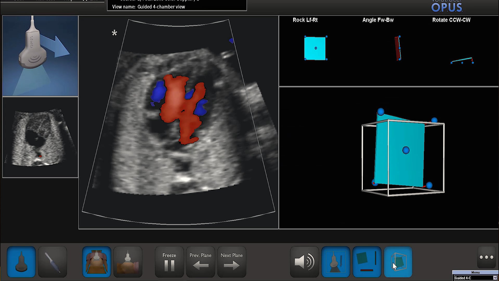Open the Help menu

[x=67, y=1]
